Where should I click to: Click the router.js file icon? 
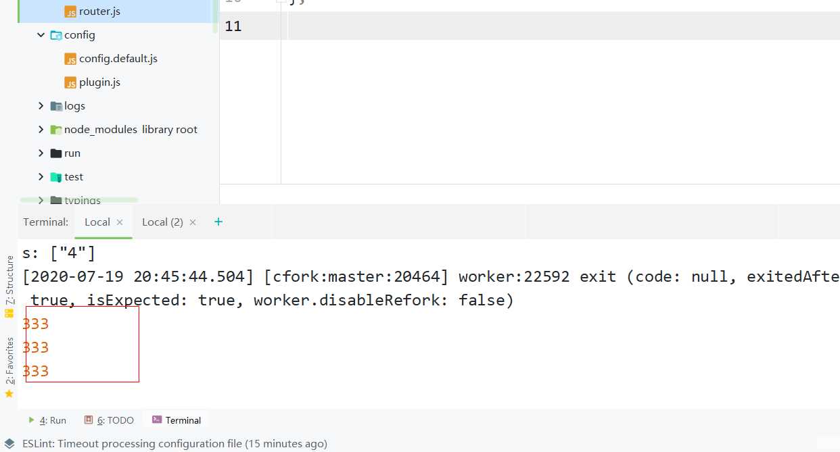70,11
